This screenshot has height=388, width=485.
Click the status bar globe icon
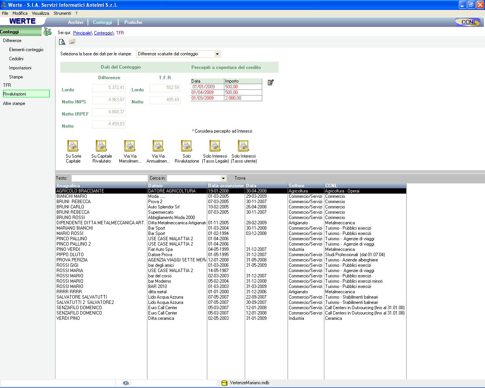(126, 383)
